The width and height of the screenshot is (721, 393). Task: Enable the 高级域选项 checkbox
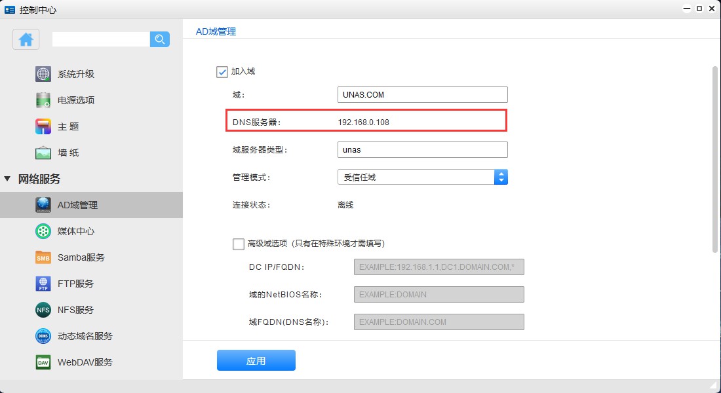pyautogui.click(x=239, y=244)
